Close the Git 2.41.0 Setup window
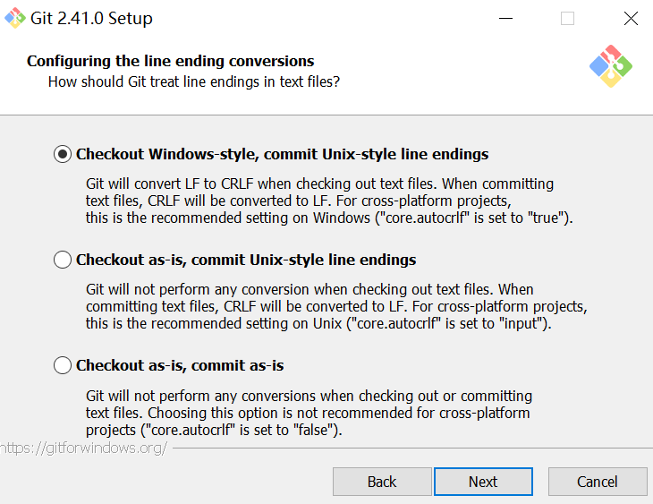 click(x=631, y=18)
